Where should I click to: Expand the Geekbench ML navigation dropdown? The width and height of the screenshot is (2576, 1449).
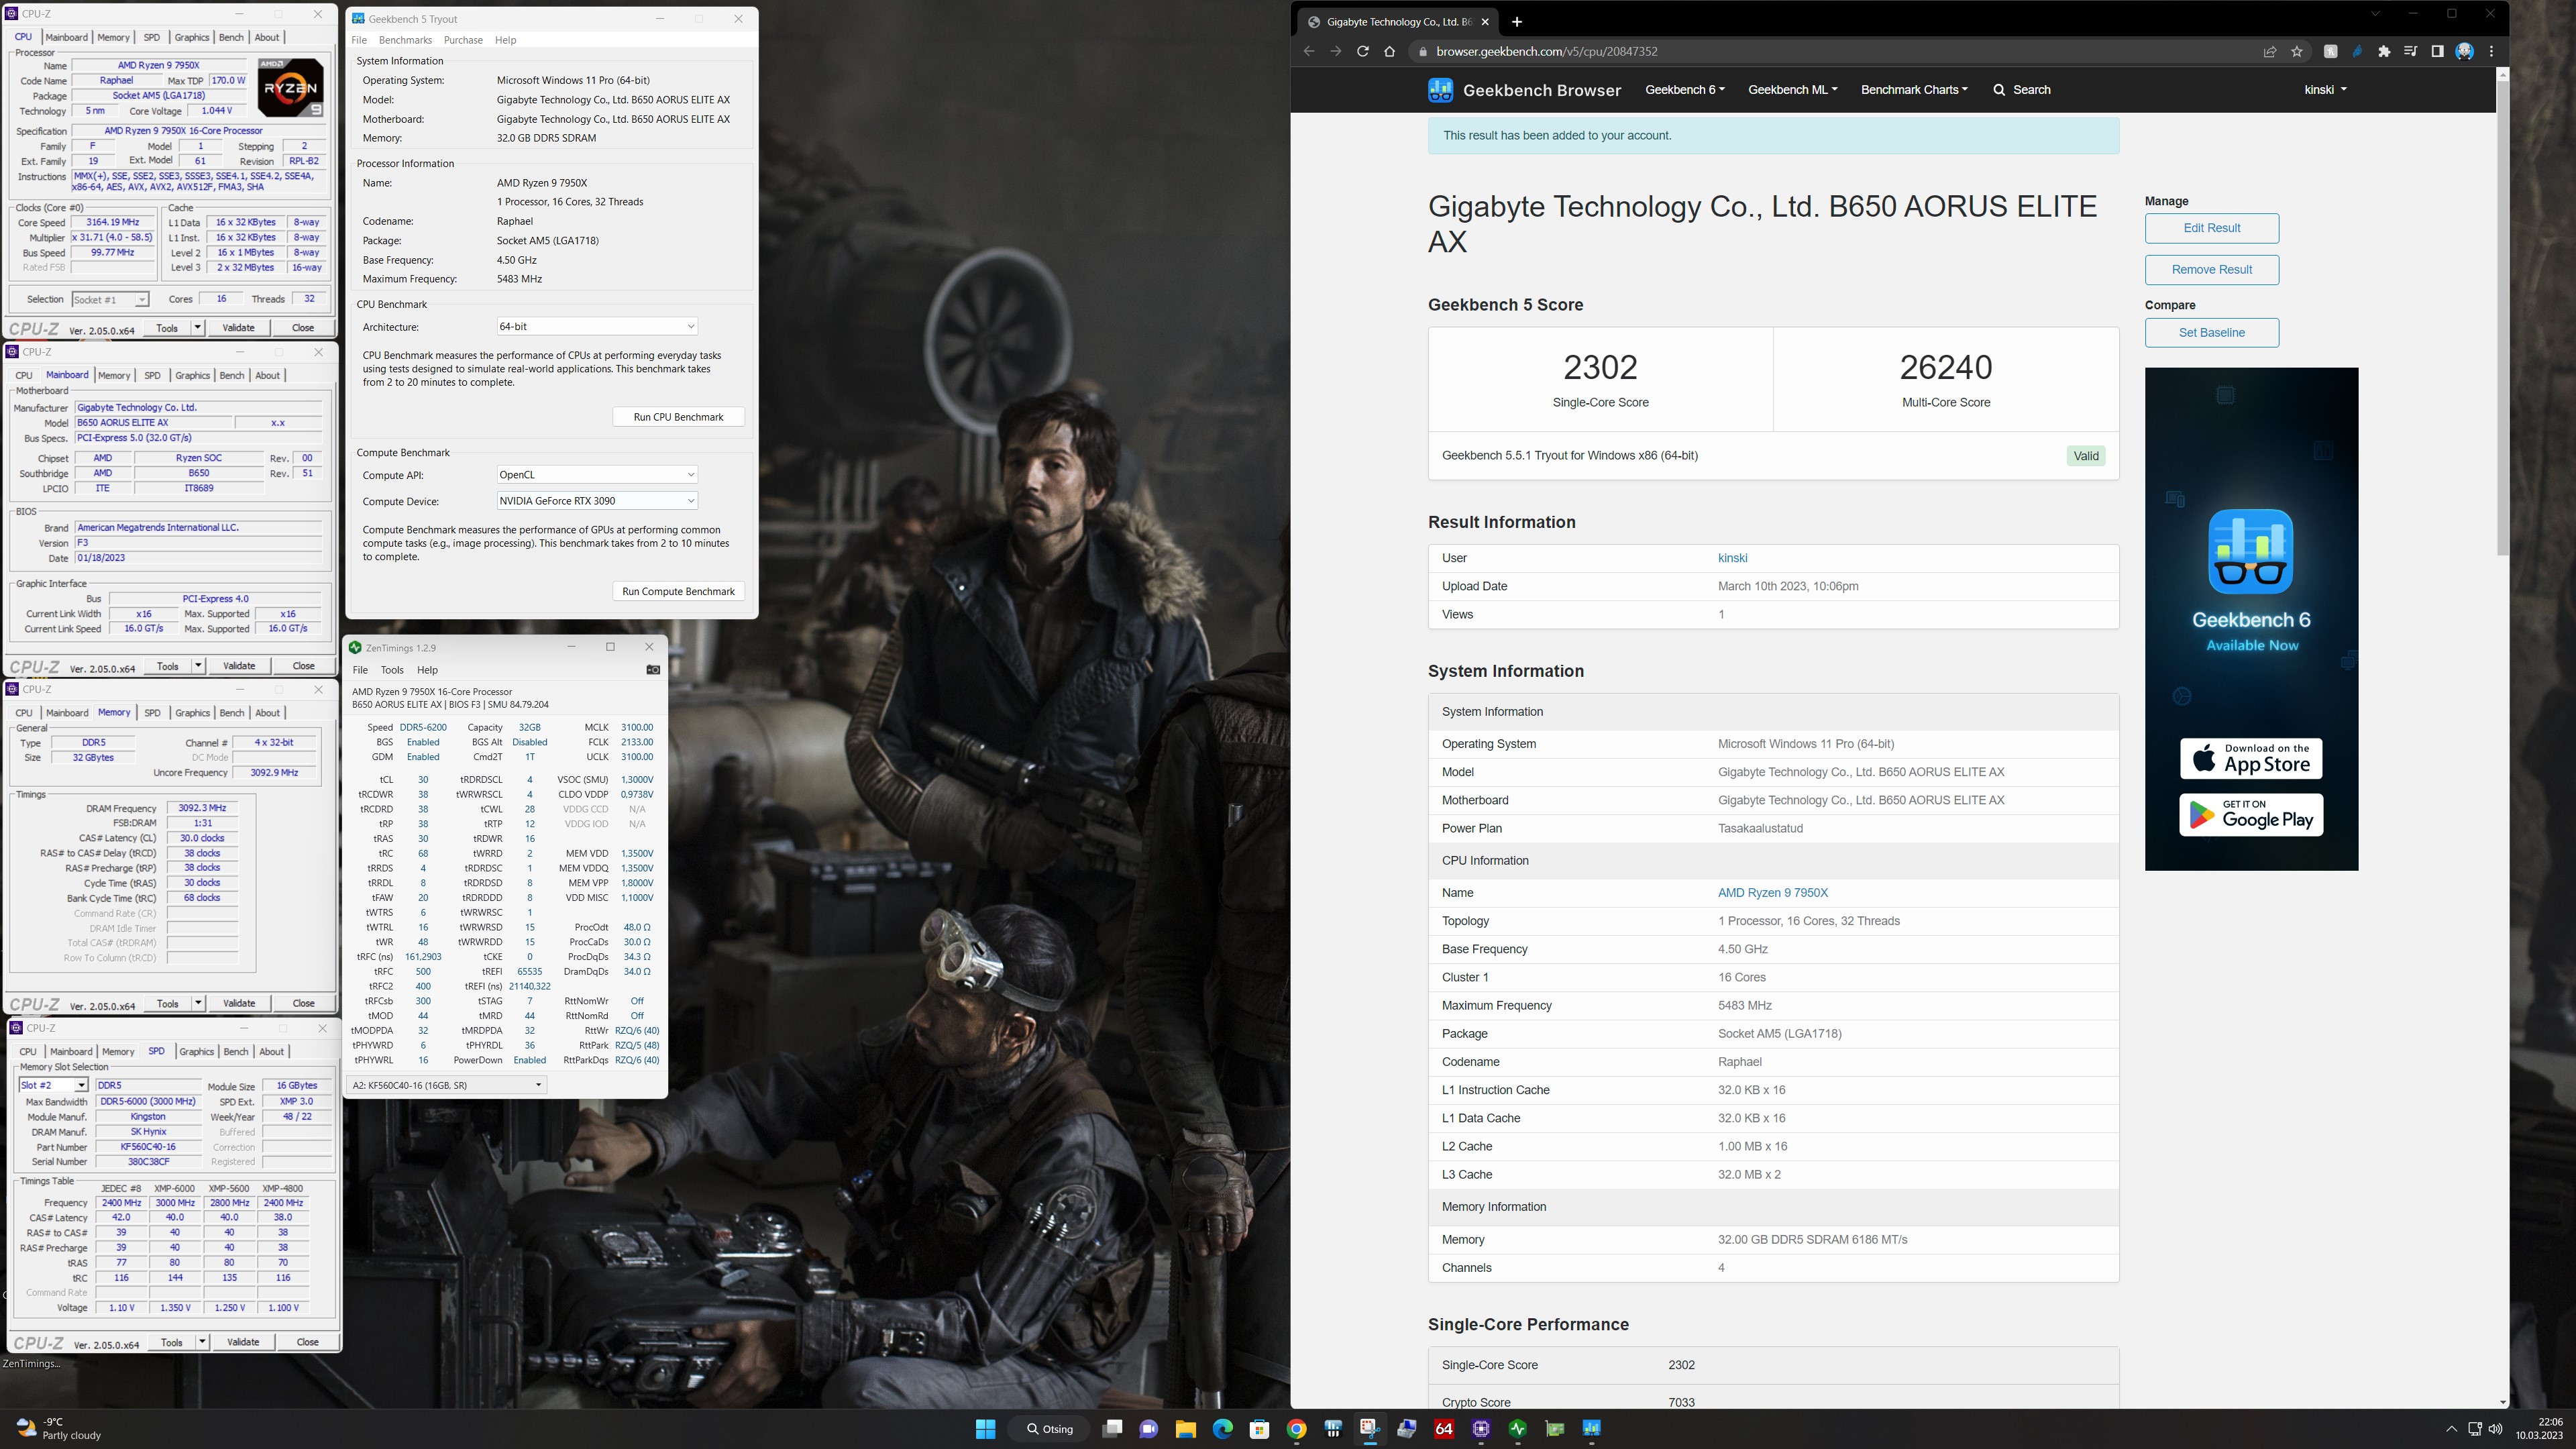coord(1793,90)
